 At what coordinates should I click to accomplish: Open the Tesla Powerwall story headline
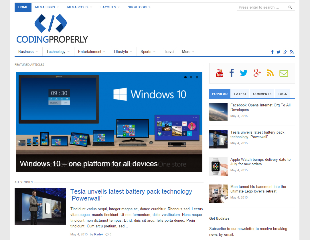(131, 195)
